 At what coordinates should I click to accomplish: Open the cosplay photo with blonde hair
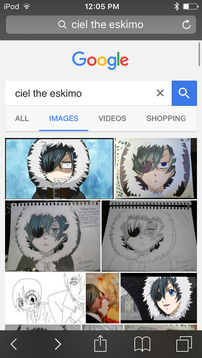point(103,298)
